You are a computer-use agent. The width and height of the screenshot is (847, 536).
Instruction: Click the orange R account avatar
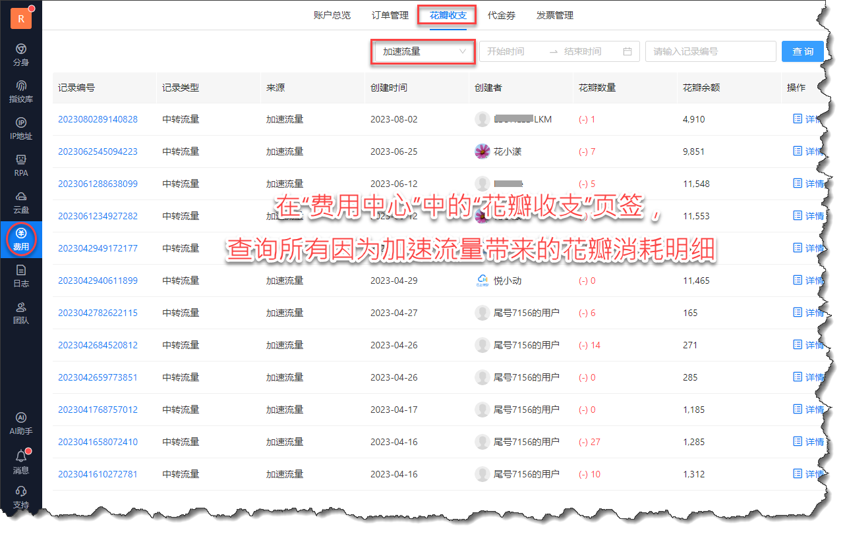click(x=21, y=19)
